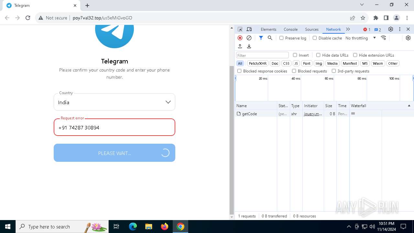
Task: Open network search magnifier
Action: 270,38
